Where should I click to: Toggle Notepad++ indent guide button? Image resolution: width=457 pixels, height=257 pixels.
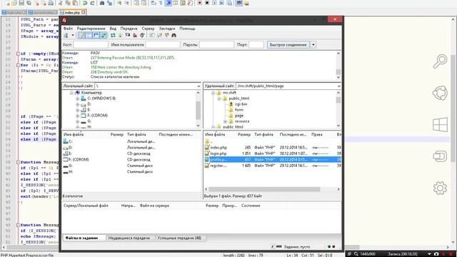pos(169,3)
